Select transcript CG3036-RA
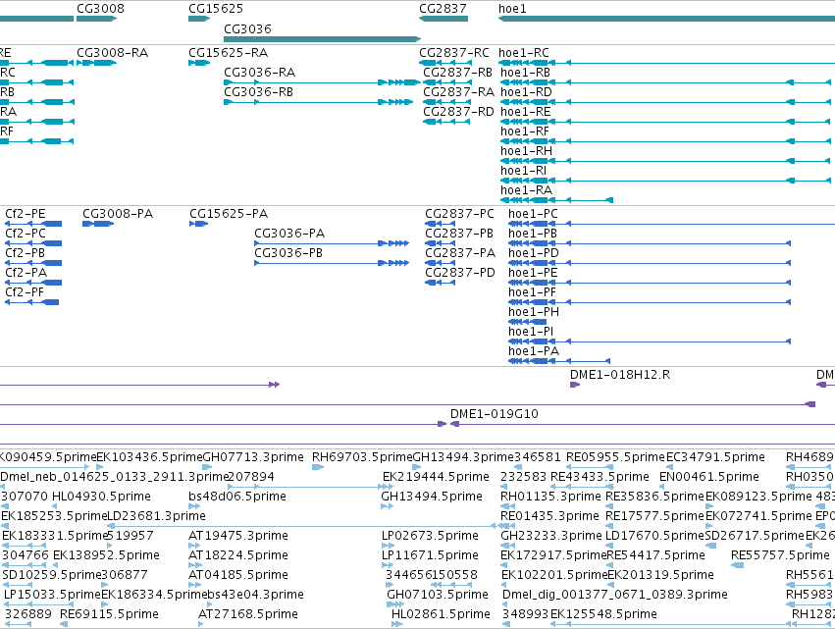The image size is (835, 629). (x=259, y=73)
